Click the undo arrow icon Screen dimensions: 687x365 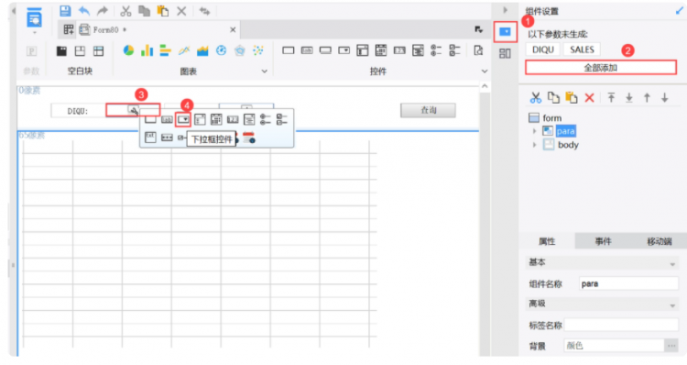tap(84, 11)
